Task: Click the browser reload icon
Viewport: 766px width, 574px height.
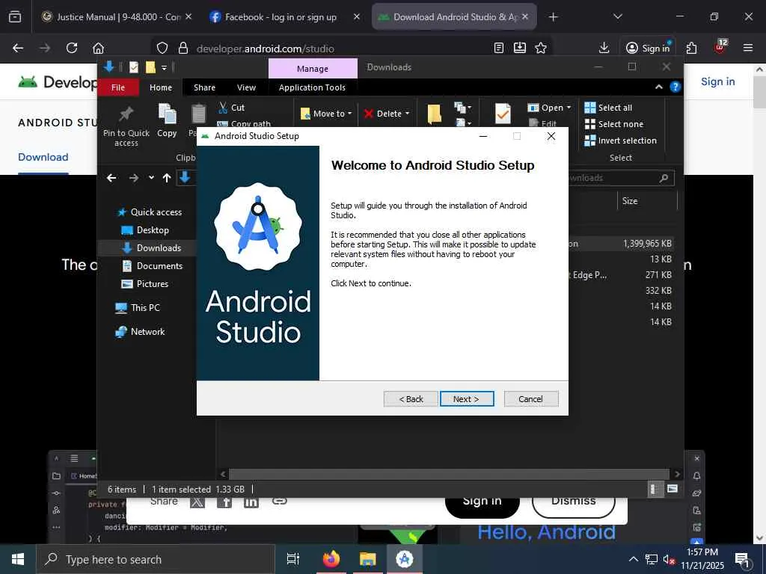Action: (x=72, y=48)
